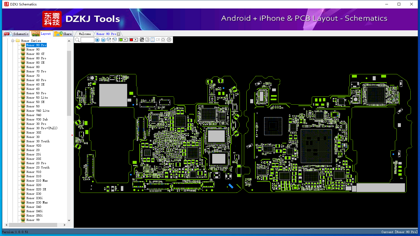Click horizontal scrollbar right arrow in tree
Screen dimensions: 420x236
click(65, 225)
